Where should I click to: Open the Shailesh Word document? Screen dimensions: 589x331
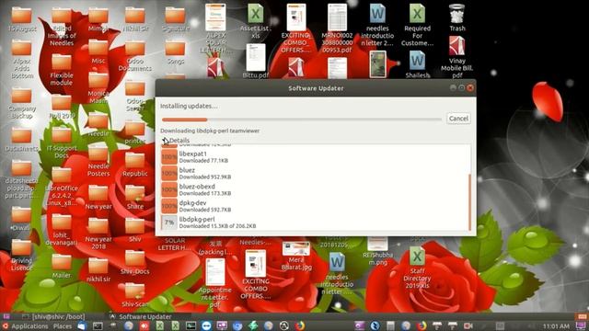(417, 64)
